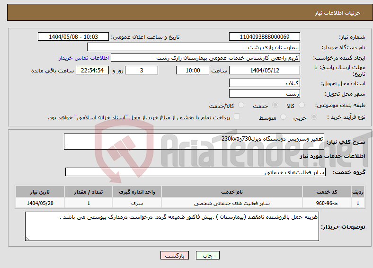Image resolution: width=373 pixels, height=268 pixels.
Task: Select the کالا/خدمت radio button
Action: point(241,105)
